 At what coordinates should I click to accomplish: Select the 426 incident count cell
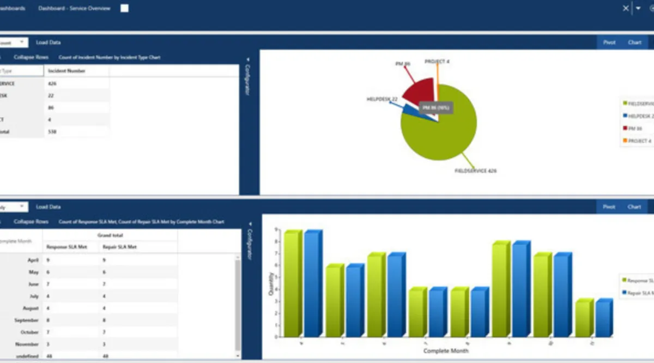pos(76,83)
